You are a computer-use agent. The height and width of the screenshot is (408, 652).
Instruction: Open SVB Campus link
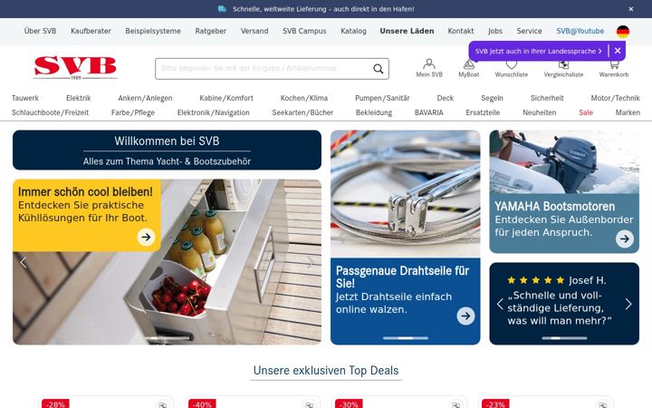coord(304,31)
